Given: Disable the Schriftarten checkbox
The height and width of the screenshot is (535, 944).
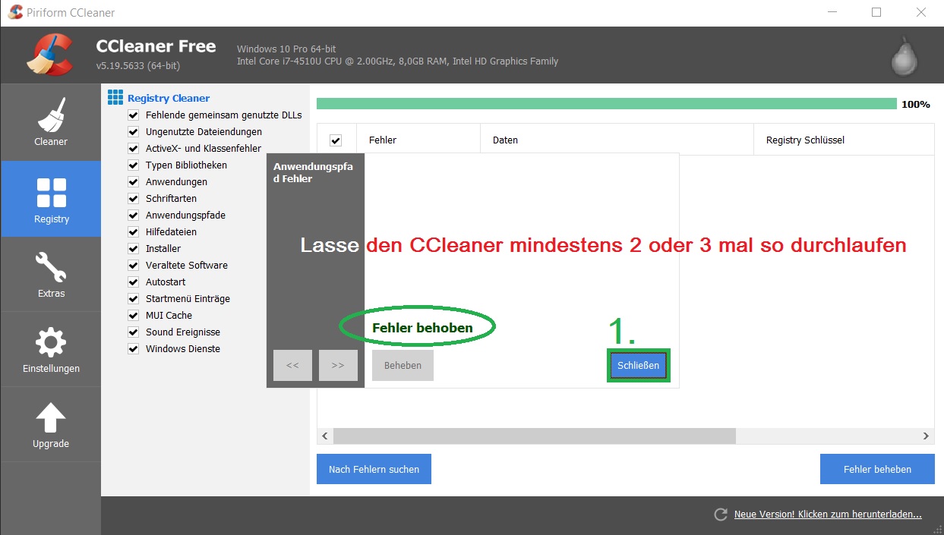Looking at the screenshot, I should pos(134,199).
